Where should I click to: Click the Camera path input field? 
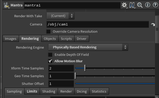pos(98,24)
